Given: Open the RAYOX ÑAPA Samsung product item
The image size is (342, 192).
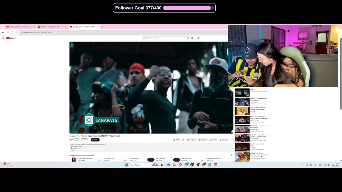Looking at the screenshot, I should click(82, 159).
